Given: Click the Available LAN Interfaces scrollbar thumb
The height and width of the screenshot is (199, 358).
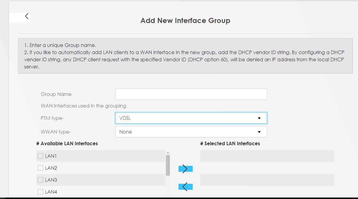Looking at the screenshot, I should [168, 165].
